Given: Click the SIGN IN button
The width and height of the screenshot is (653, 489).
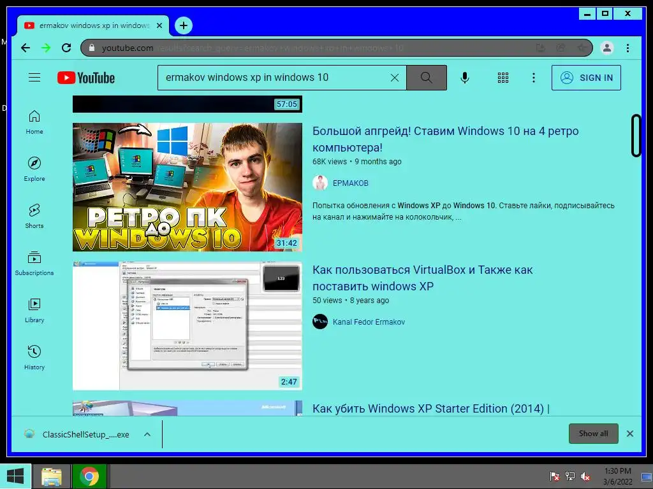Looking at the screenshot, I should coord(586,78).
